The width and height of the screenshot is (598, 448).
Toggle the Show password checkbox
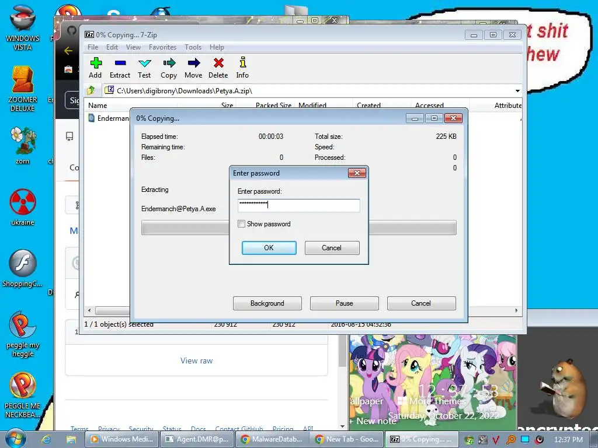tap(241, 224)
